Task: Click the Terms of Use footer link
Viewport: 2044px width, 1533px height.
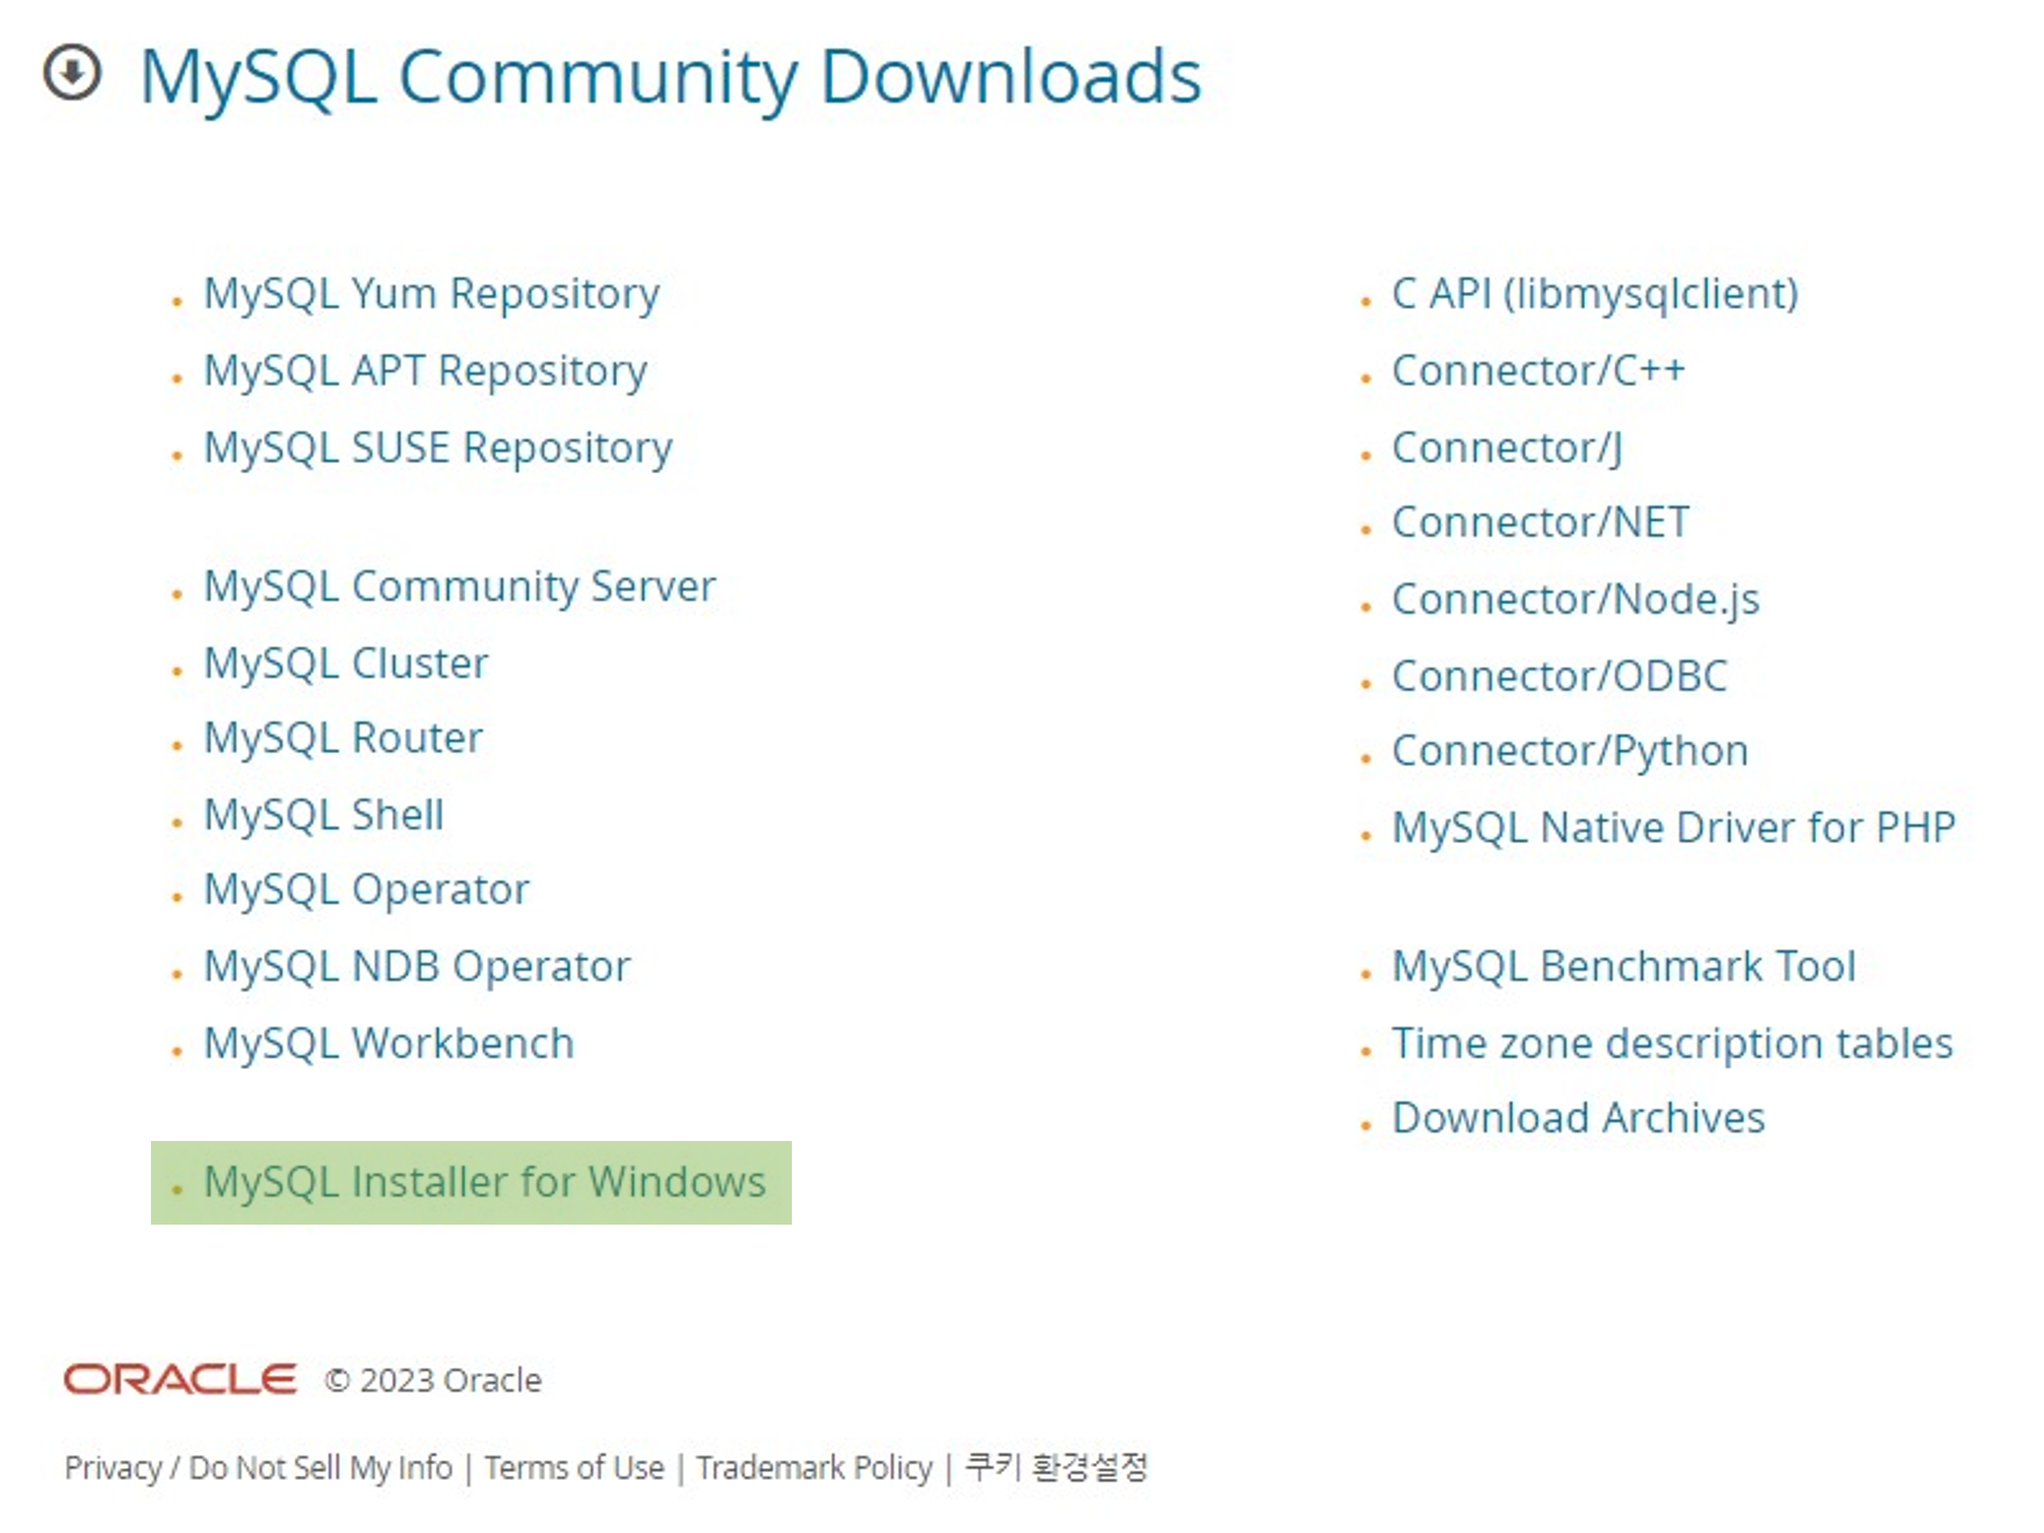Action: coord(574,1467)
